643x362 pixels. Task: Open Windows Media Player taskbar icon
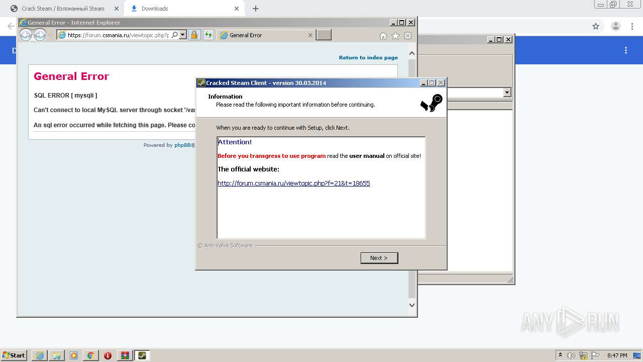74,355
